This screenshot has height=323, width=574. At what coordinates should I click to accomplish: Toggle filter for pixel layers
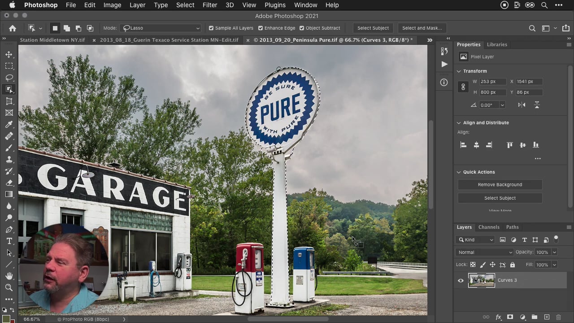click(x=503, y=240)
